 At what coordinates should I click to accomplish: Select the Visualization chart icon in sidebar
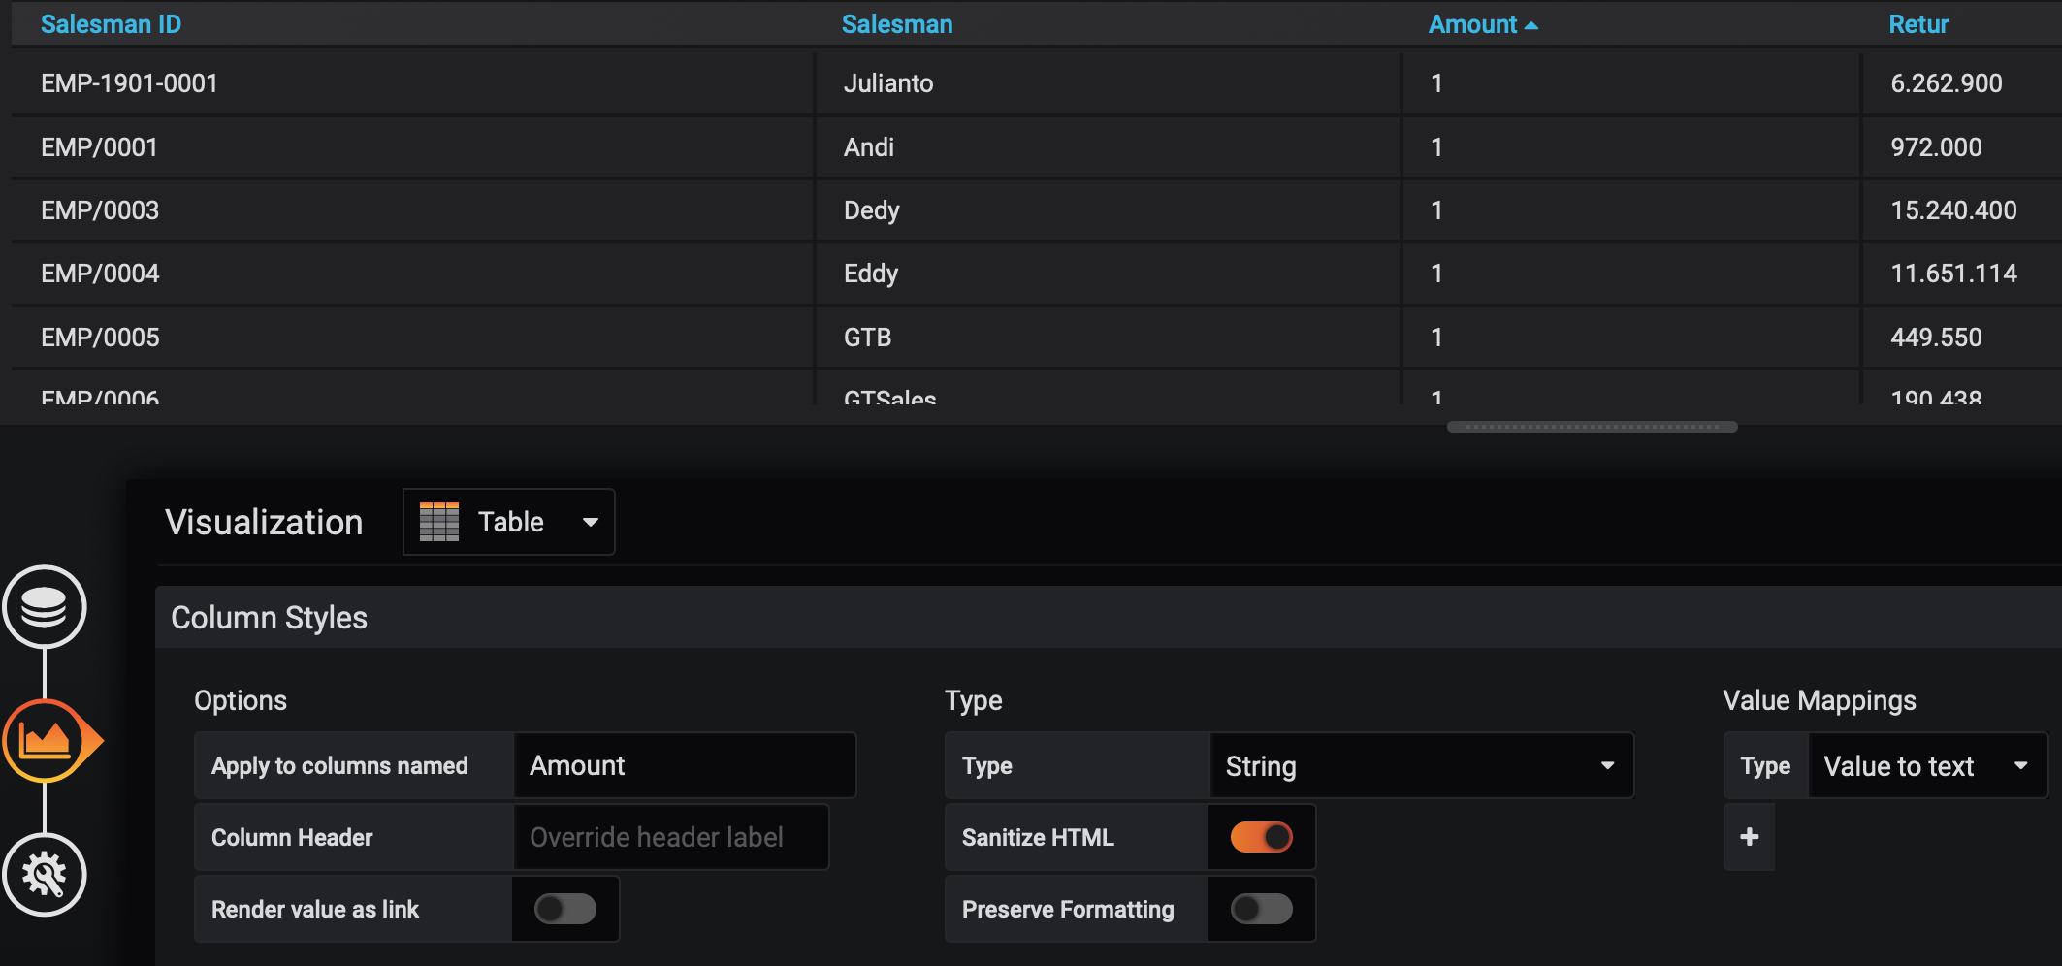[x=46, y=741]
